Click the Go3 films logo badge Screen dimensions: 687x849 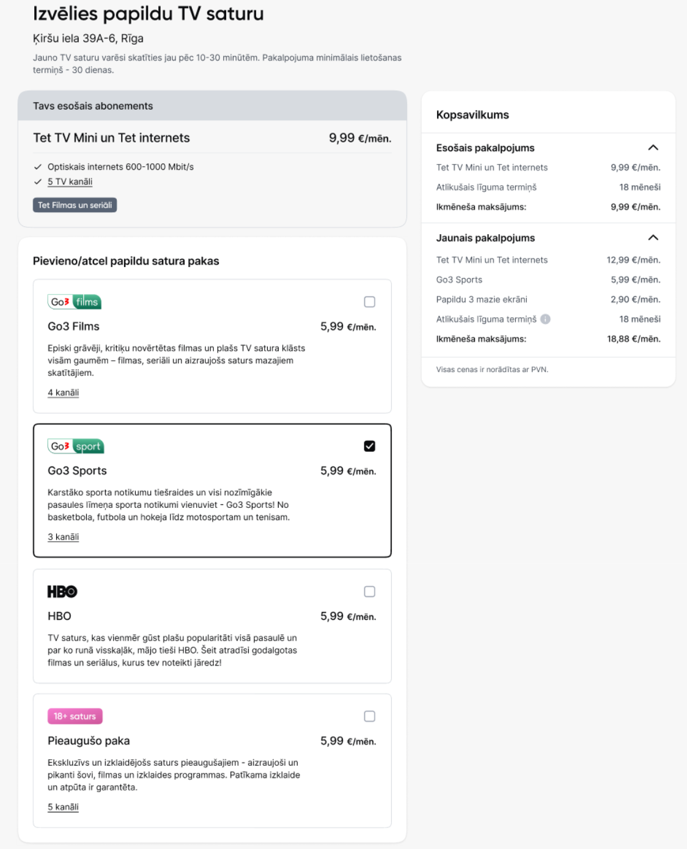[x=75, y=302]
